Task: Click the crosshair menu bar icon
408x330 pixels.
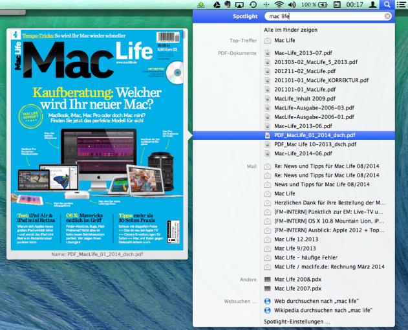Action: (x=266, y=5)
